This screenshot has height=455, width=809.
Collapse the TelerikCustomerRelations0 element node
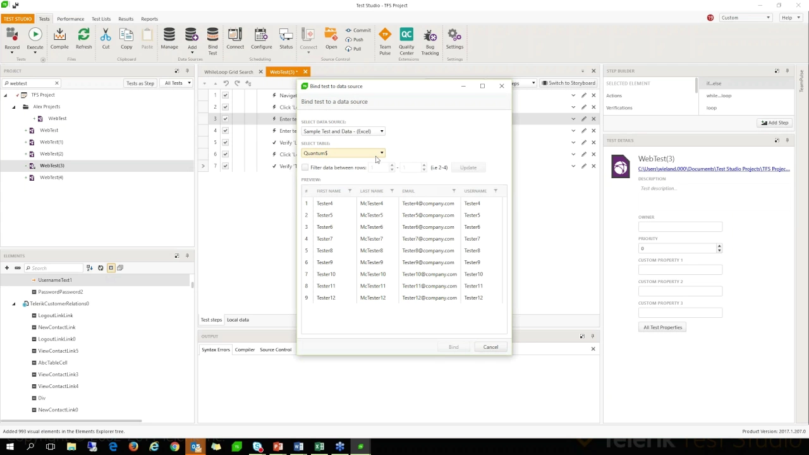point(14,304)
